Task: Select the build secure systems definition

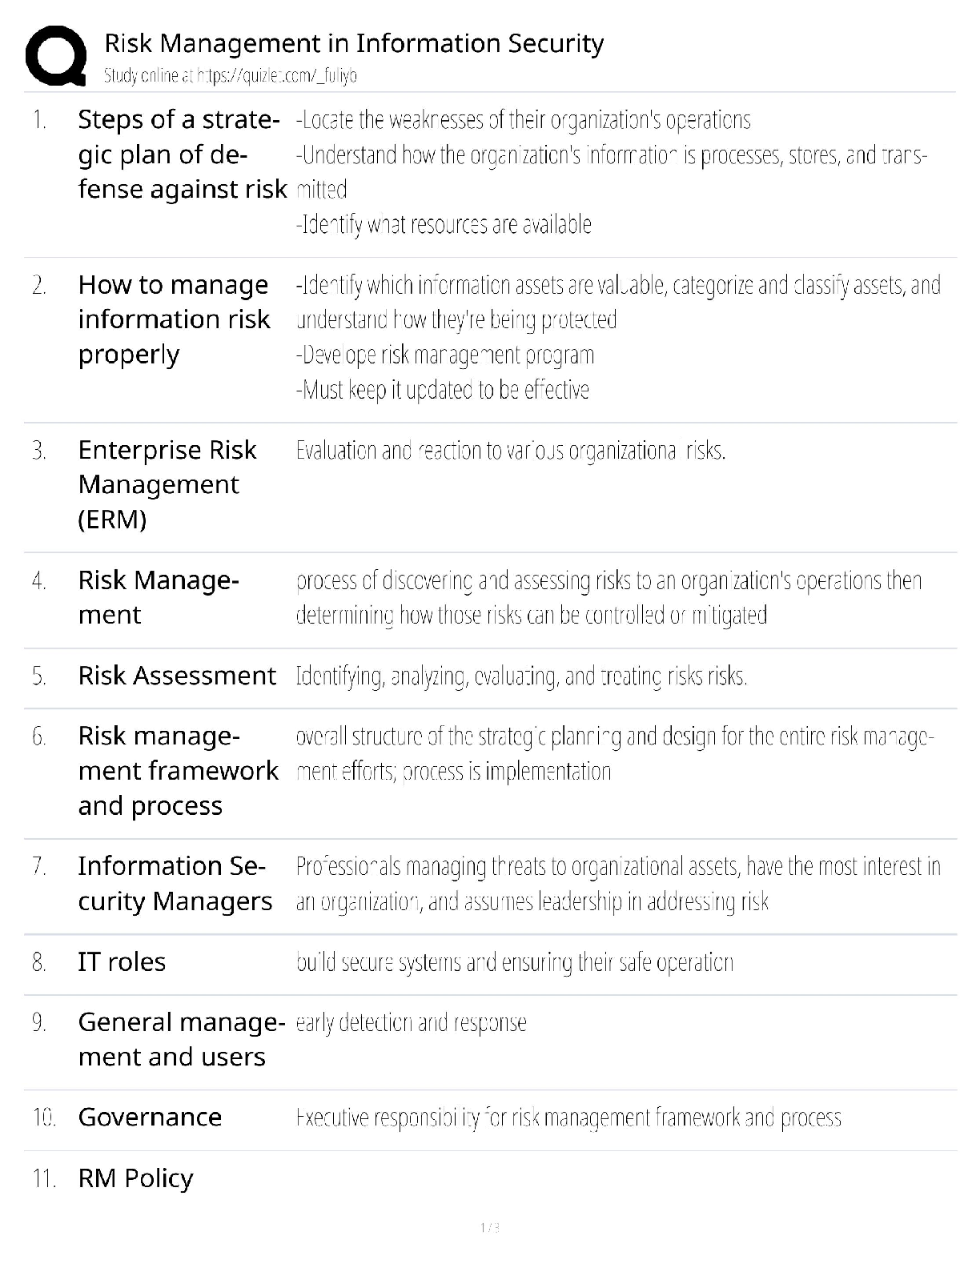Action: point(514,962)
